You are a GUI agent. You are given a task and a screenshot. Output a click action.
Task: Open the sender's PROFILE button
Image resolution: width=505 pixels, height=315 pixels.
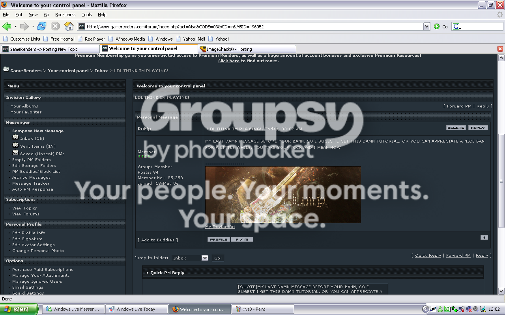(x=219, y=239)
